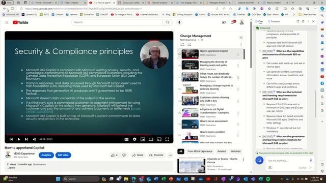Toggle closed captions on the video
The height and width of the screenshot is (183, 326).
click(x=126, y=139)
